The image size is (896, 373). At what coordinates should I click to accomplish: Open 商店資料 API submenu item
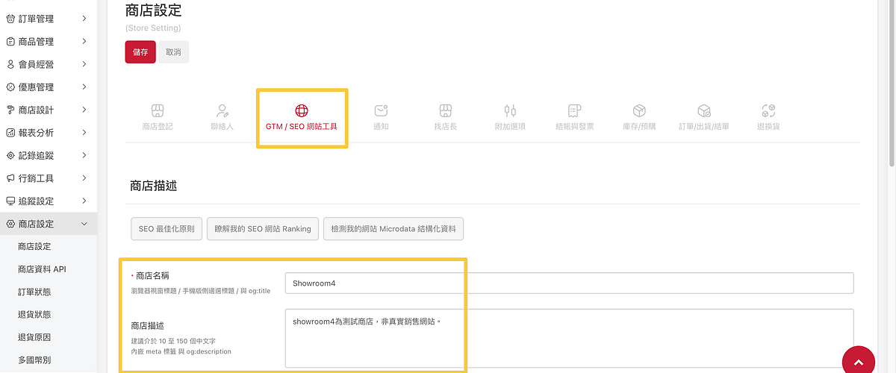tap(42, 269)
